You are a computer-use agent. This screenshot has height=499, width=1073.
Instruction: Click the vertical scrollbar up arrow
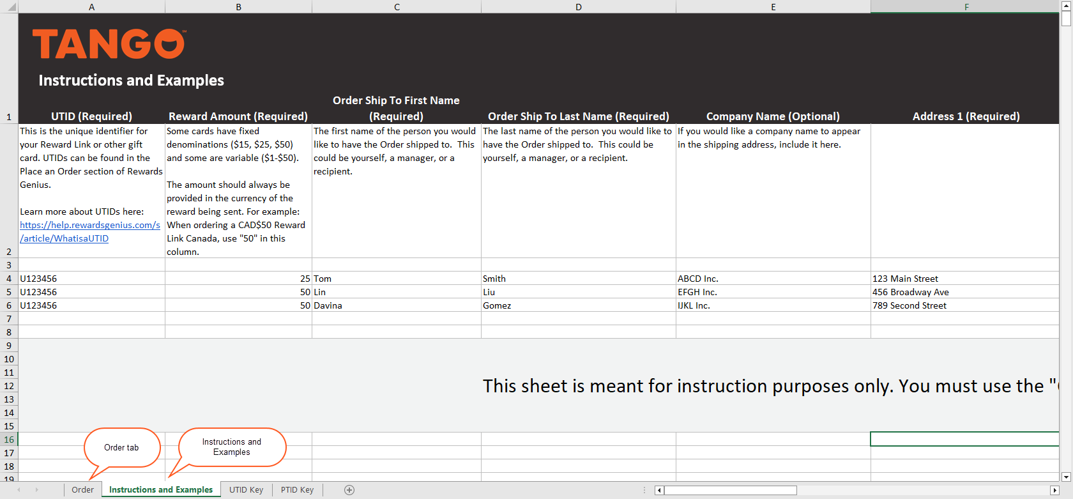[x=1066, y=4]
